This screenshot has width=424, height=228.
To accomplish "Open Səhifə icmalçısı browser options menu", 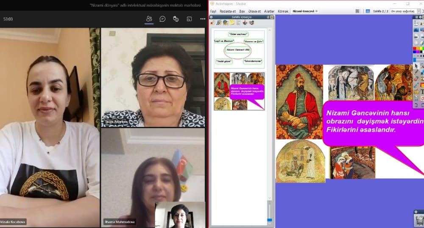I will coord(211,17).
